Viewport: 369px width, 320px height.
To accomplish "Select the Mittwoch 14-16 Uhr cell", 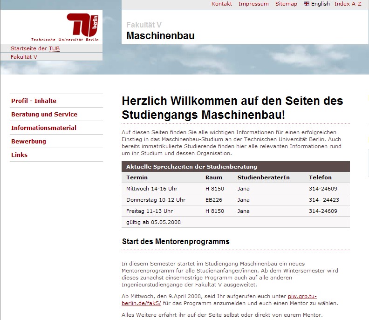I will pos(152,189).
